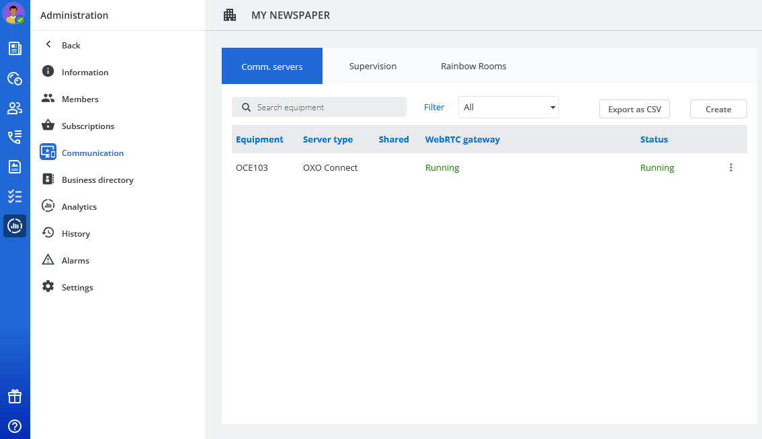
Task: Click the Members people icon
Action: 48,98
